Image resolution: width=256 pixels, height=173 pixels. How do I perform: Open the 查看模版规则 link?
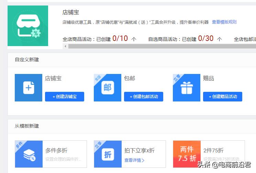pos(224,22)
